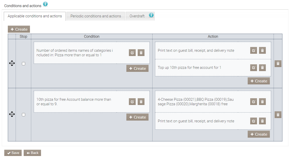Delete the 'Account balance more than' condition
The height and width of the screenshot is (158, 293).
point(141,102)
